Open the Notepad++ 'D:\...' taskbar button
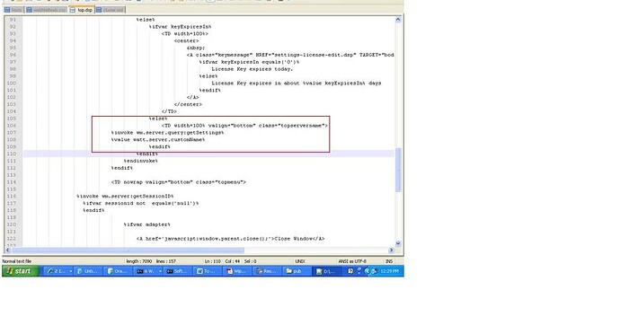This screenshot has width=620, height=325. pos(327,271)
